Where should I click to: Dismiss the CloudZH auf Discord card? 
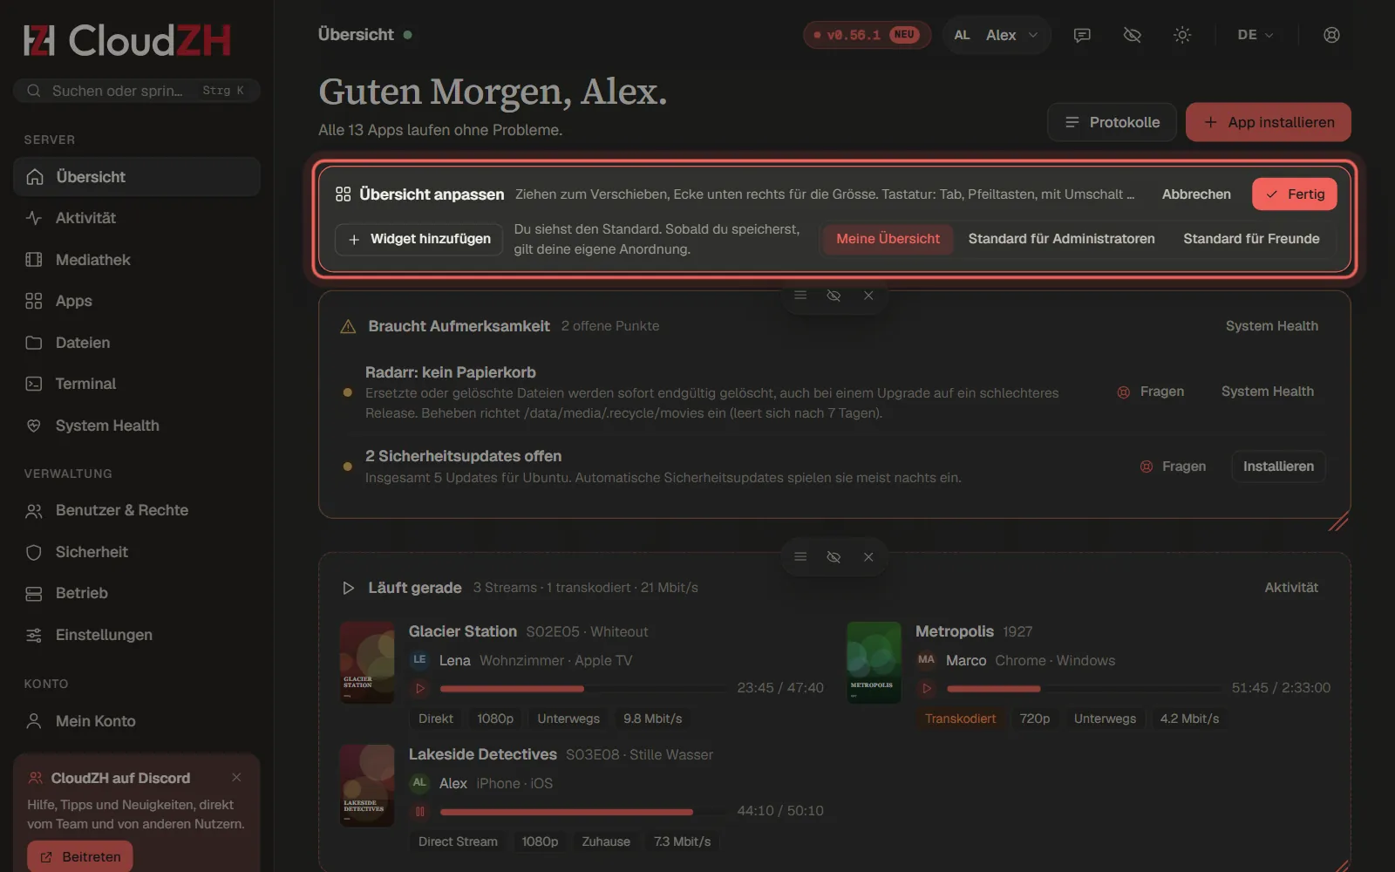point(236,777)
